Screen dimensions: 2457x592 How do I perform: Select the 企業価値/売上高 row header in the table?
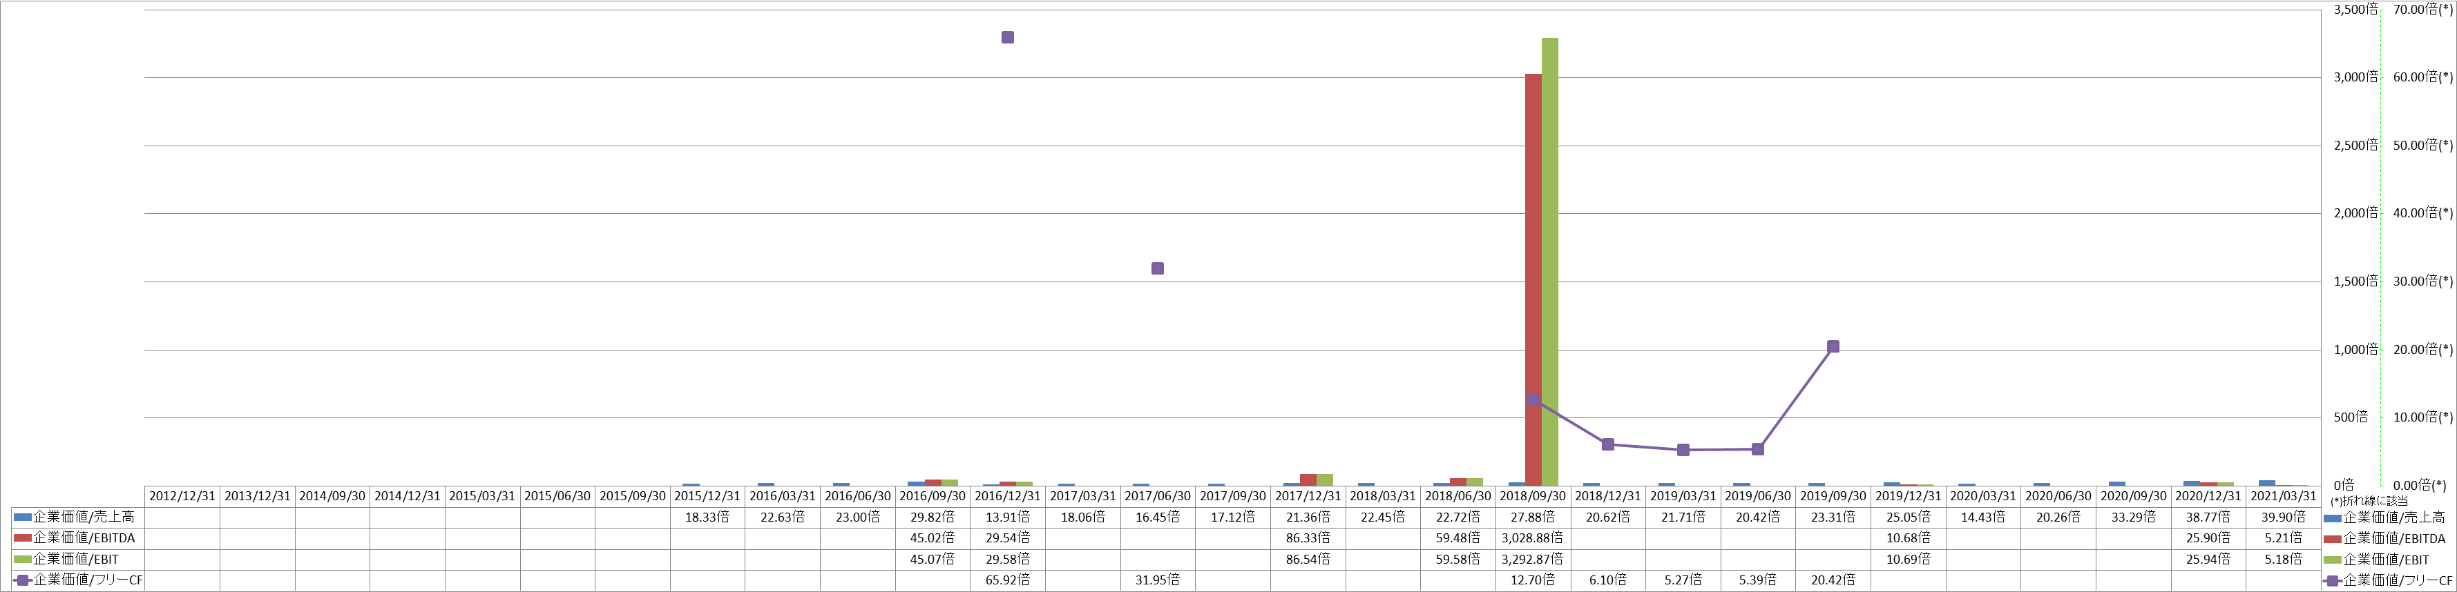pos(77,517)
